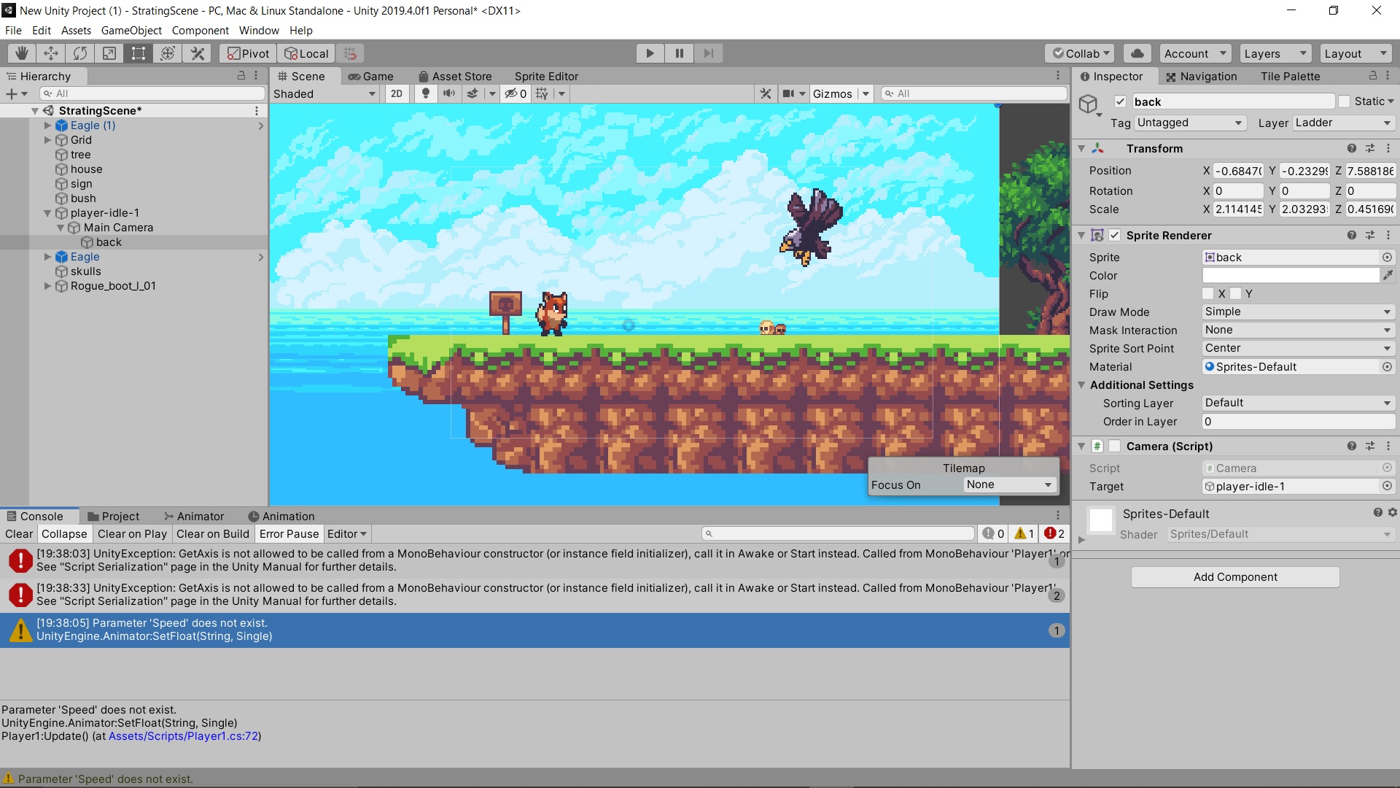The image size is (1400, 788).
Task: Collapse the Transform component
Action: 1081,148
